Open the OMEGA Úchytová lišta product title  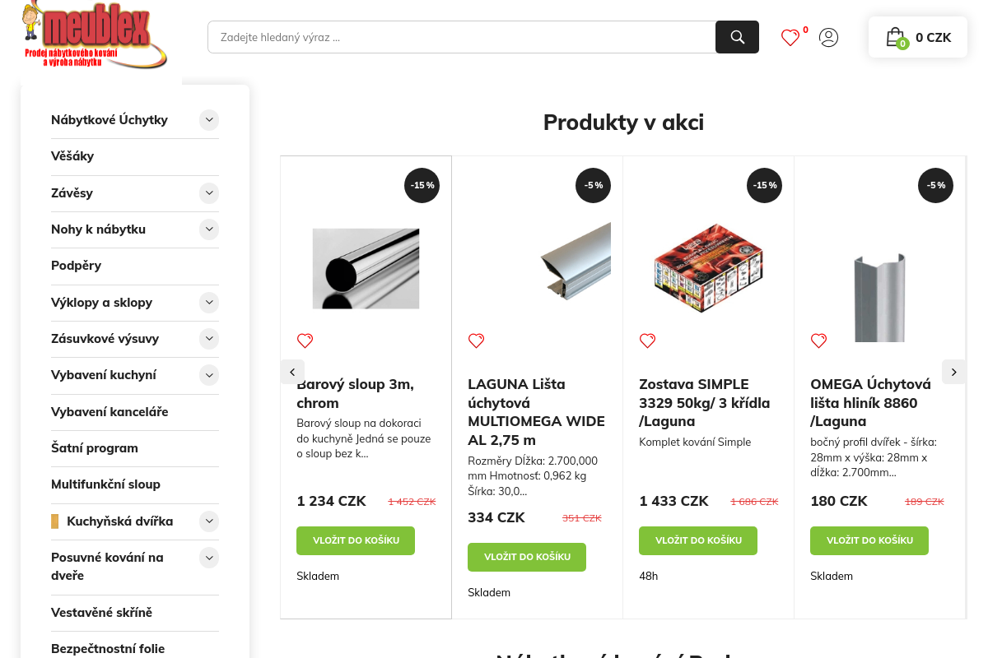(x=870, y=402)
